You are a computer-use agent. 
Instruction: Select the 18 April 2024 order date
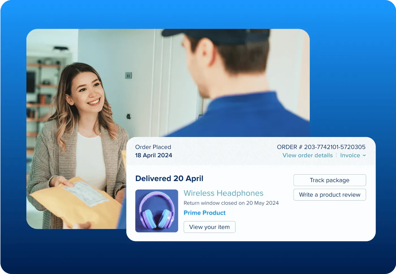[153, 155]
